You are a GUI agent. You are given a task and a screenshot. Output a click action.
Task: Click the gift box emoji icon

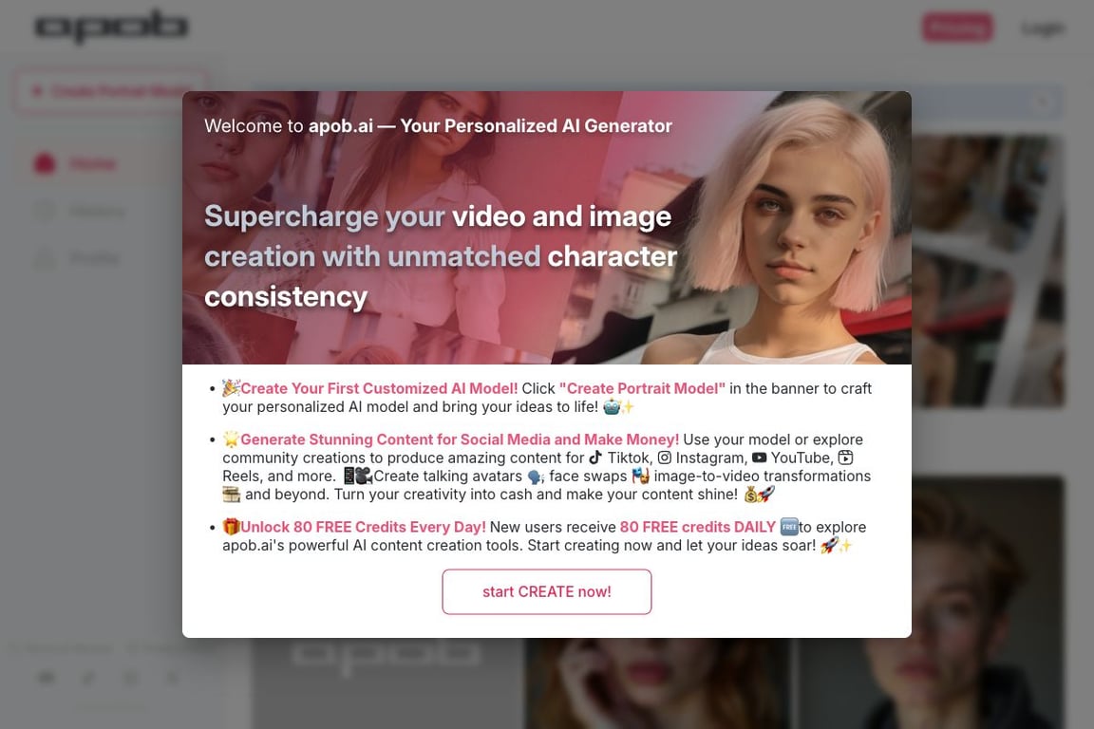[x=231, y=527]
